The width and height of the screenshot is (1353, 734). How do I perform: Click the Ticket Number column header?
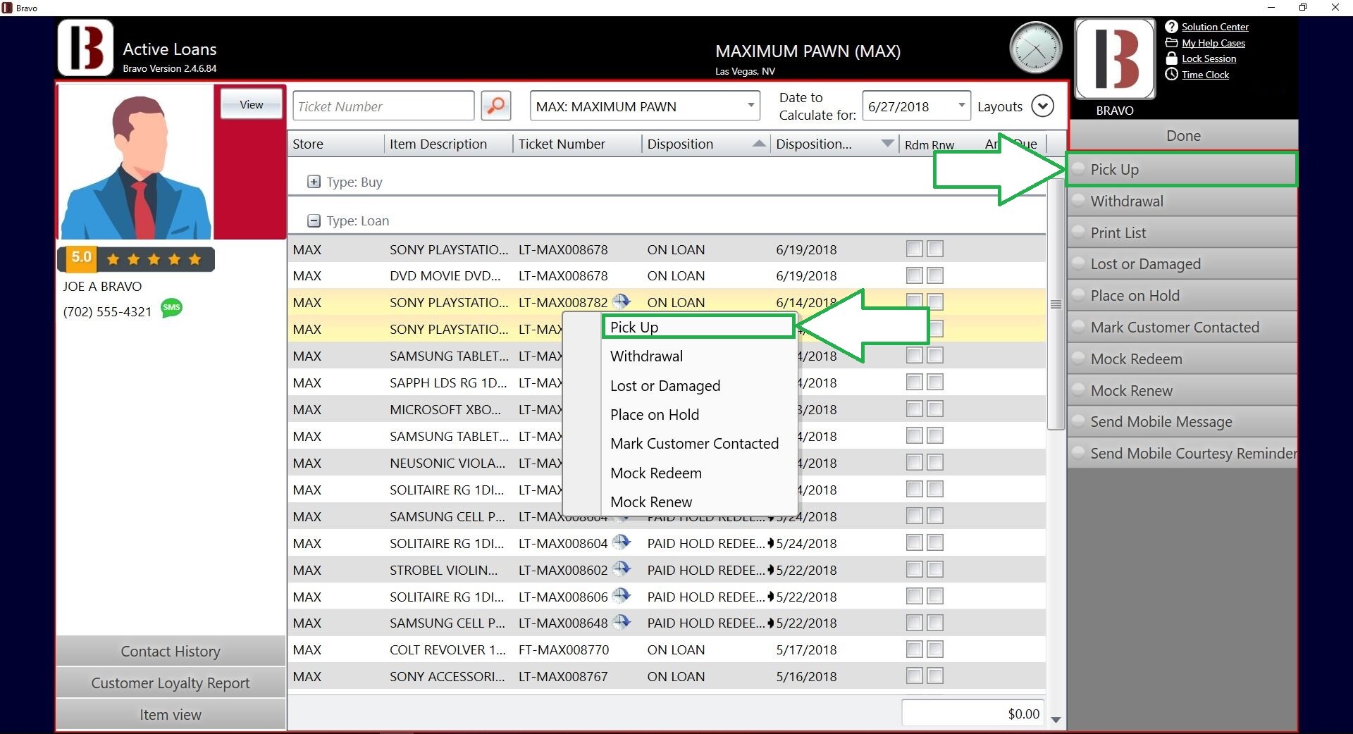click(x=577, y=144)
